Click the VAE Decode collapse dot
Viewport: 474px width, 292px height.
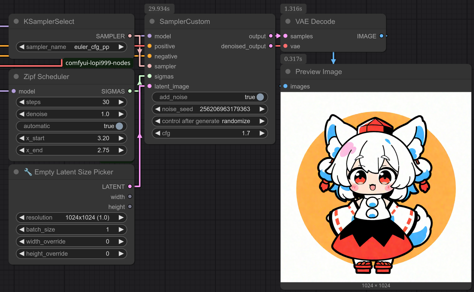click(x=288, y=22)
